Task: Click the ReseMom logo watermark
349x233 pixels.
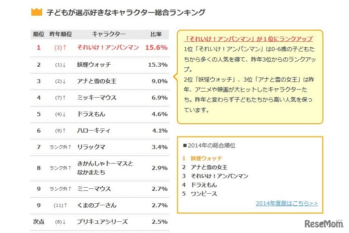Action: [323, 223]
